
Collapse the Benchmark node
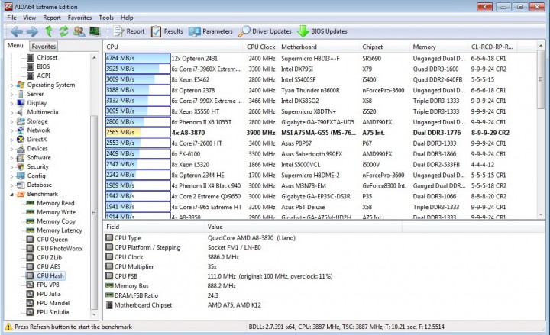click(x=11, y=194)
